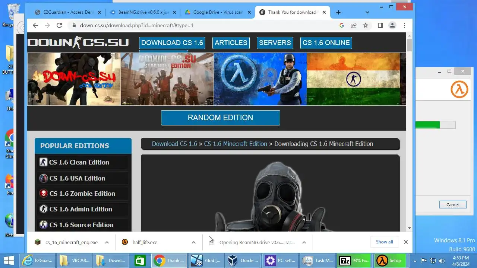
Task: Click the Clean Edition soldier icon
Action: (44, 162)
